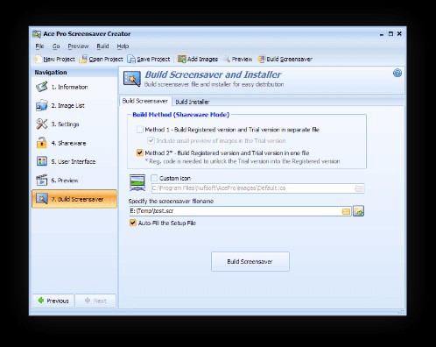This screenshot has width=436, height=347.
Task: Open the Go menu
Action: point(56,46)
